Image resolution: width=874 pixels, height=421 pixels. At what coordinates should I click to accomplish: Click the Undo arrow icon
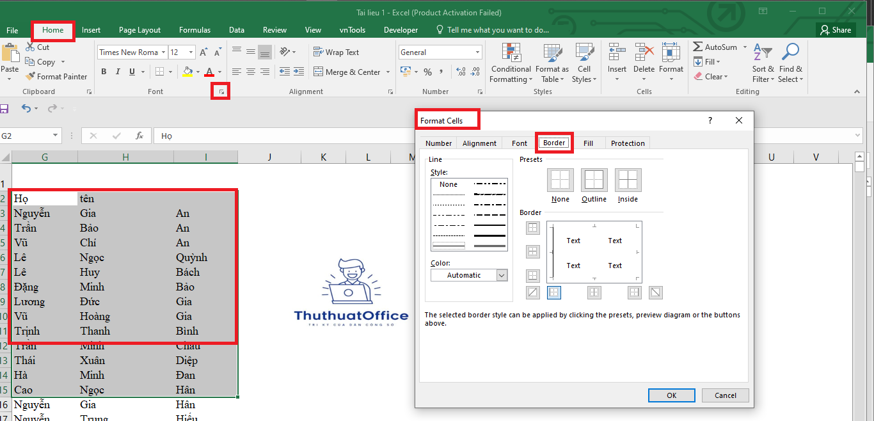pos(26,109)
